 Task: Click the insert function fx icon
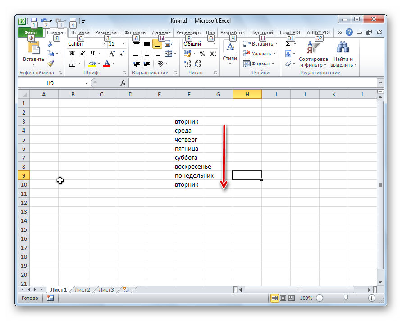pyautogui.click(x=123, y=83)
